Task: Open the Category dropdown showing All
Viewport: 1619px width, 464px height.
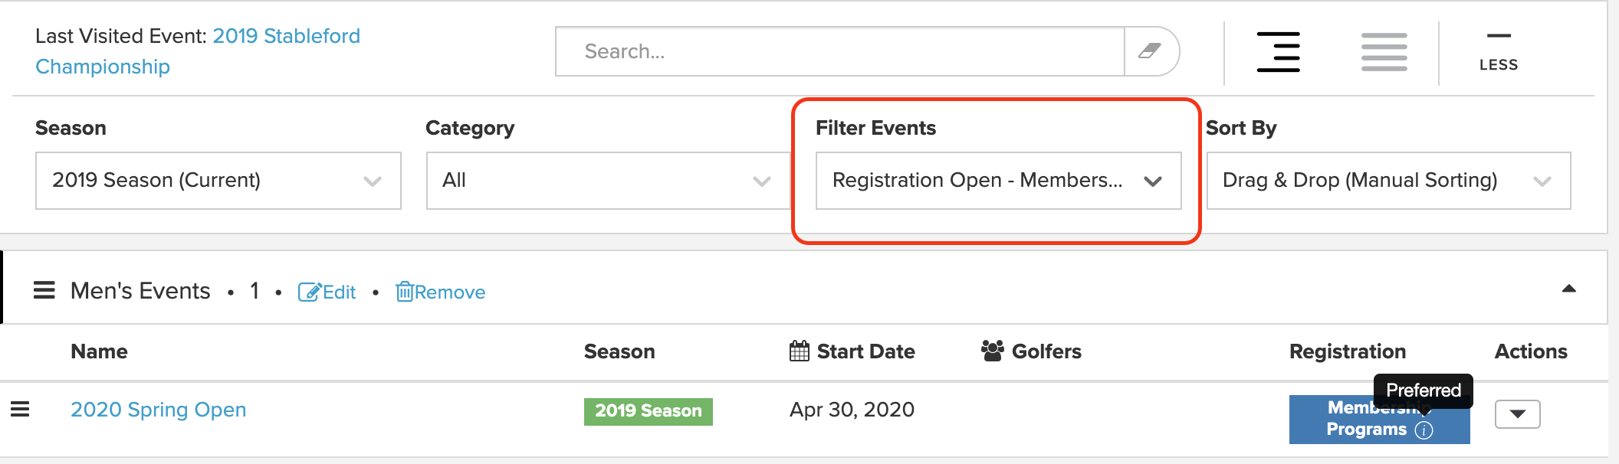Action: click(608, 181)
